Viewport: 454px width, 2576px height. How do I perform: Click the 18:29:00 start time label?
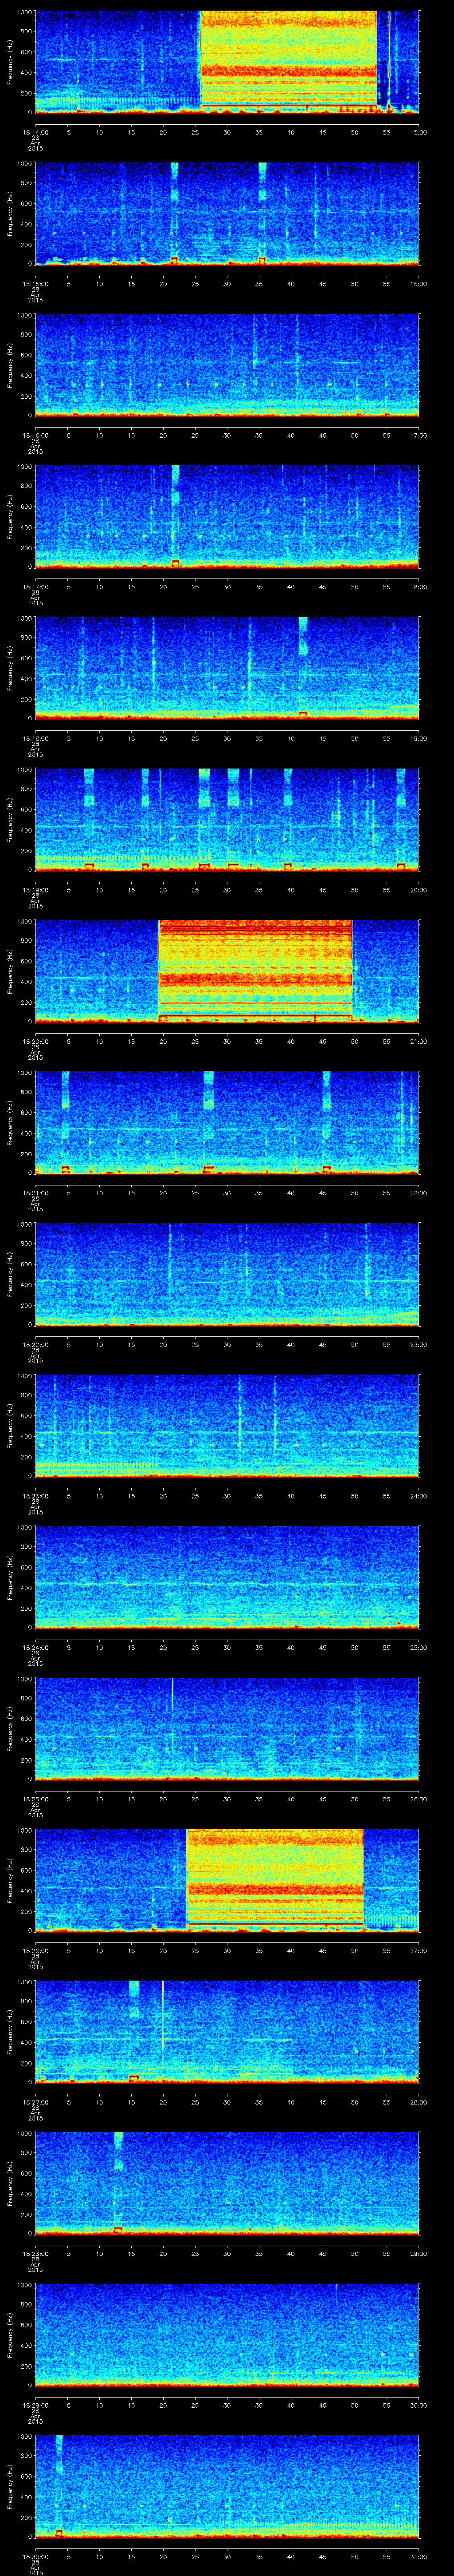pyautogui.click(x=35, y=2405)
